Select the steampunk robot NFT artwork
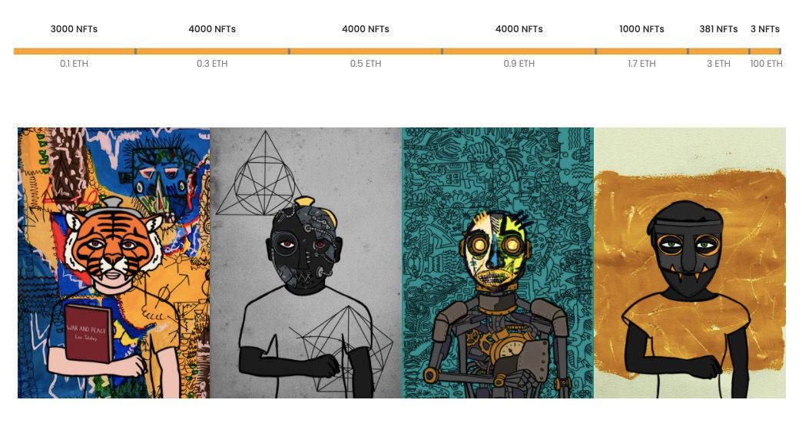 click(498, 263)
